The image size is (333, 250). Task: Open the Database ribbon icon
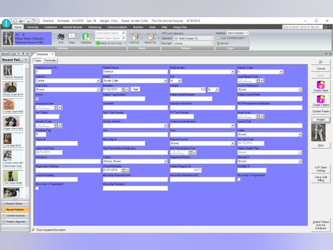pyautogui.click(x=86, y=38)
